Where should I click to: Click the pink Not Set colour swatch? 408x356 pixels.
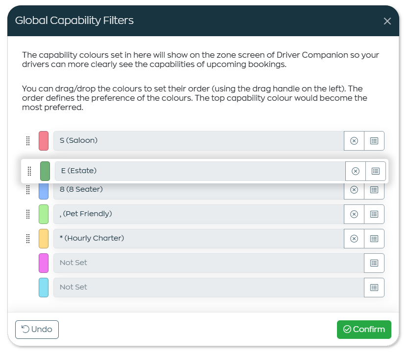click(44, 263)
